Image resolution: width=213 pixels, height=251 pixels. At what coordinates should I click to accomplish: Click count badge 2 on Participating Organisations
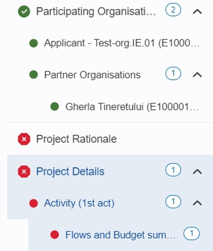173,10
